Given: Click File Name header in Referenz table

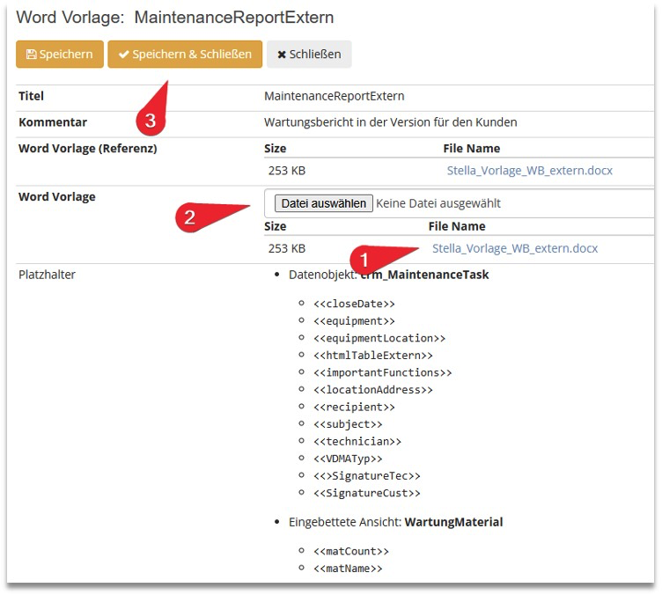Looking at the screenshot, I should [x=471, y=149].
